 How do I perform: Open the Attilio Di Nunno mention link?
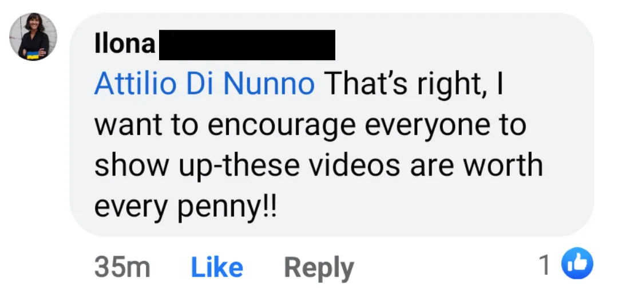pos(204,84)
